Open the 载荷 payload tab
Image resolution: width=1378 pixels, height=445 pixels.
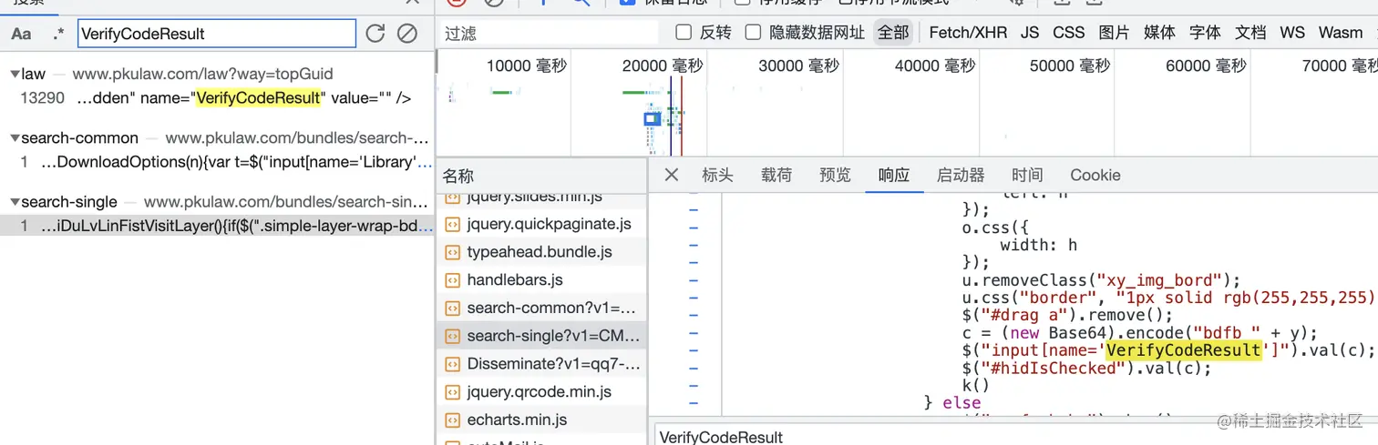coord(776,175)
